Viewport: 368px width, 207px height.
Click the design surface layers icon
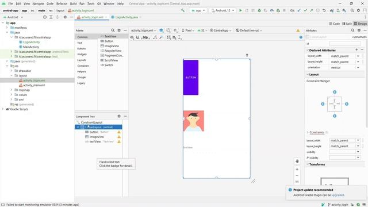pos(162,30)
